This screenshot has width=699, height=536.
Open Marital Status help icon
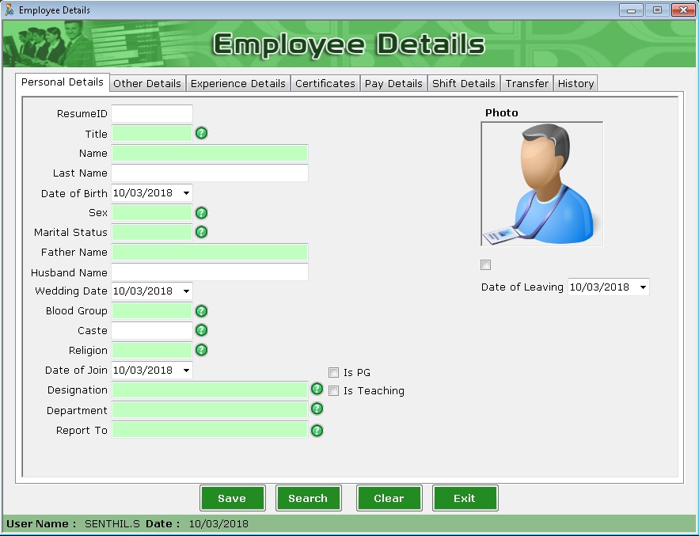click(x=201, y=232)
